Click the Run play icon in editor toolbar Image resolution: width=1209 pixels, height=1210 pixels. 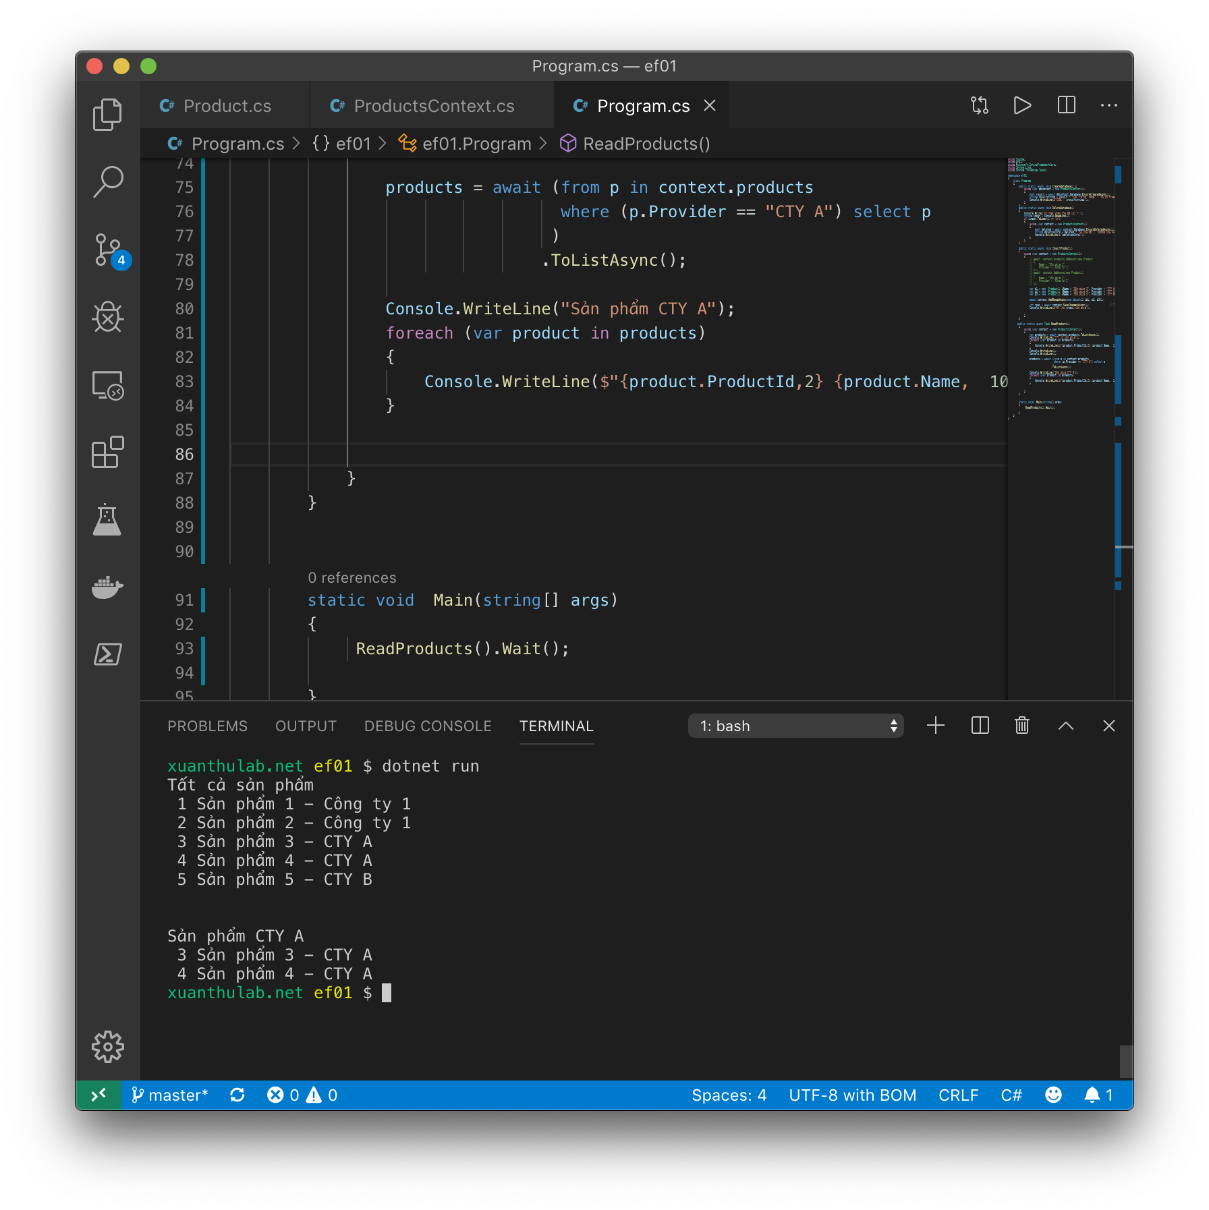coord(1022,105)
